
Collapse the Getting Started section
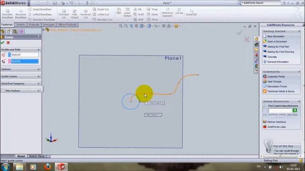click(299, 31)
